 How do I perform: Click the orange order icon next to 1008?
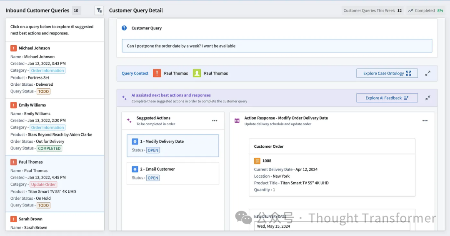coord(257,161)
